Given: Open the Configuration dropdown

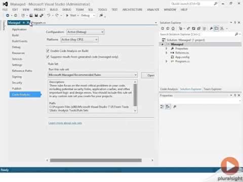Looking at the screenshot, I should point(86,32).
